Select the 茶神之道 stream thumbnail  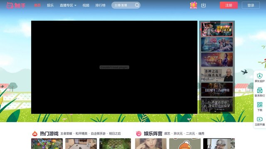tap(217, 74)
